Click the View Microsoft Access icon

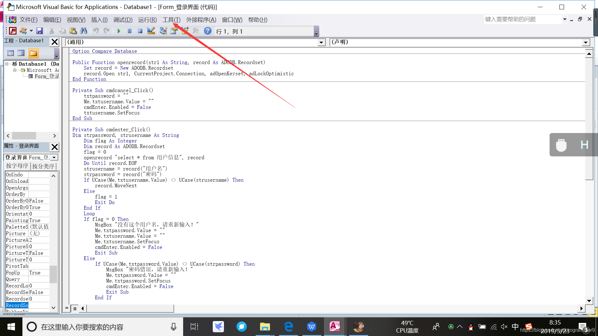(x=13, y=31)
